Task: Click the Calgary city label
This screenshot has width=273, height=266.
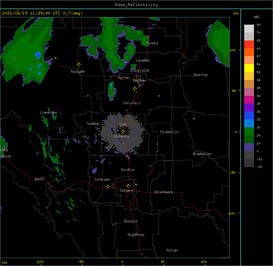Action: tap(126, 190)
